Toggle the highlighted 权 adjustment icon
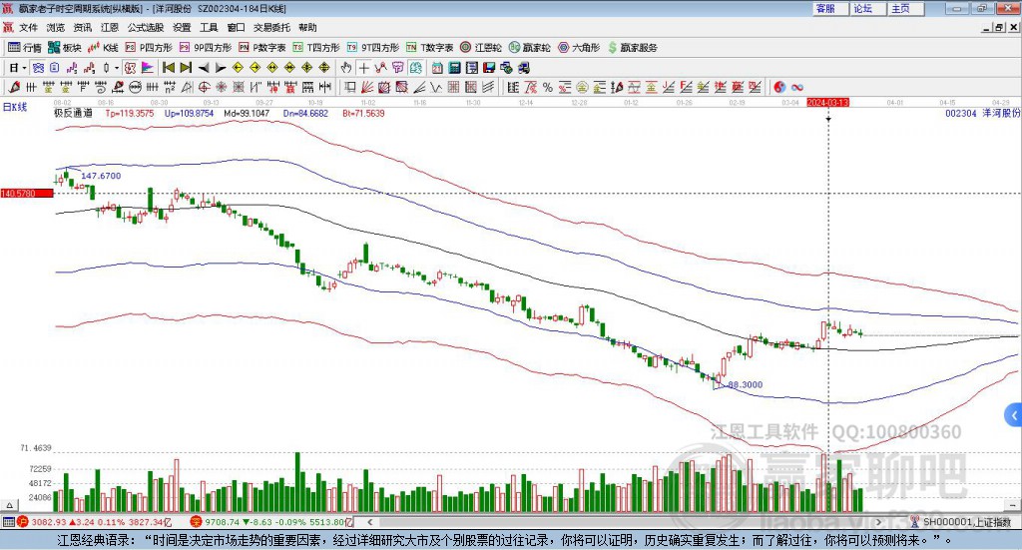Viewport: 1022px width, 550px height. click(x=131, y=68)
